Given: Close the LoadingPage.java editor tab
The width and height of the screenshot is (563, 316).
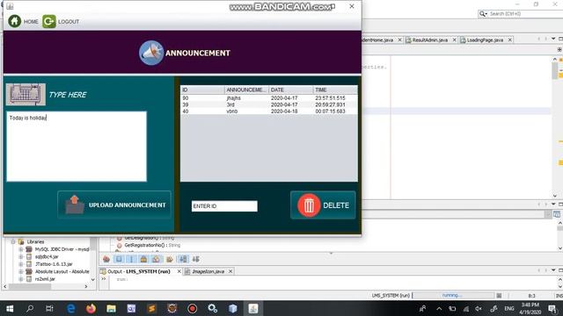Looking at the screenshot, I should click(510, 40).
